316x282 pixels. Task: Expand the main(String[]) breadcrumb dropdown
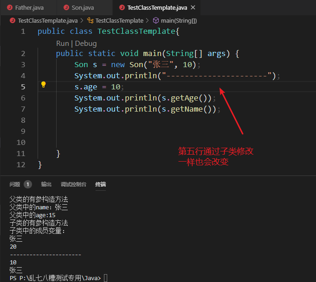tap(179, 20)
